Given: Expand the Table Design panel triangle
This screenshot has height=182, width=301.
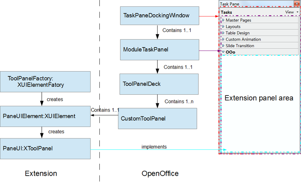Looking at the screenshot, I should point(223,33).
